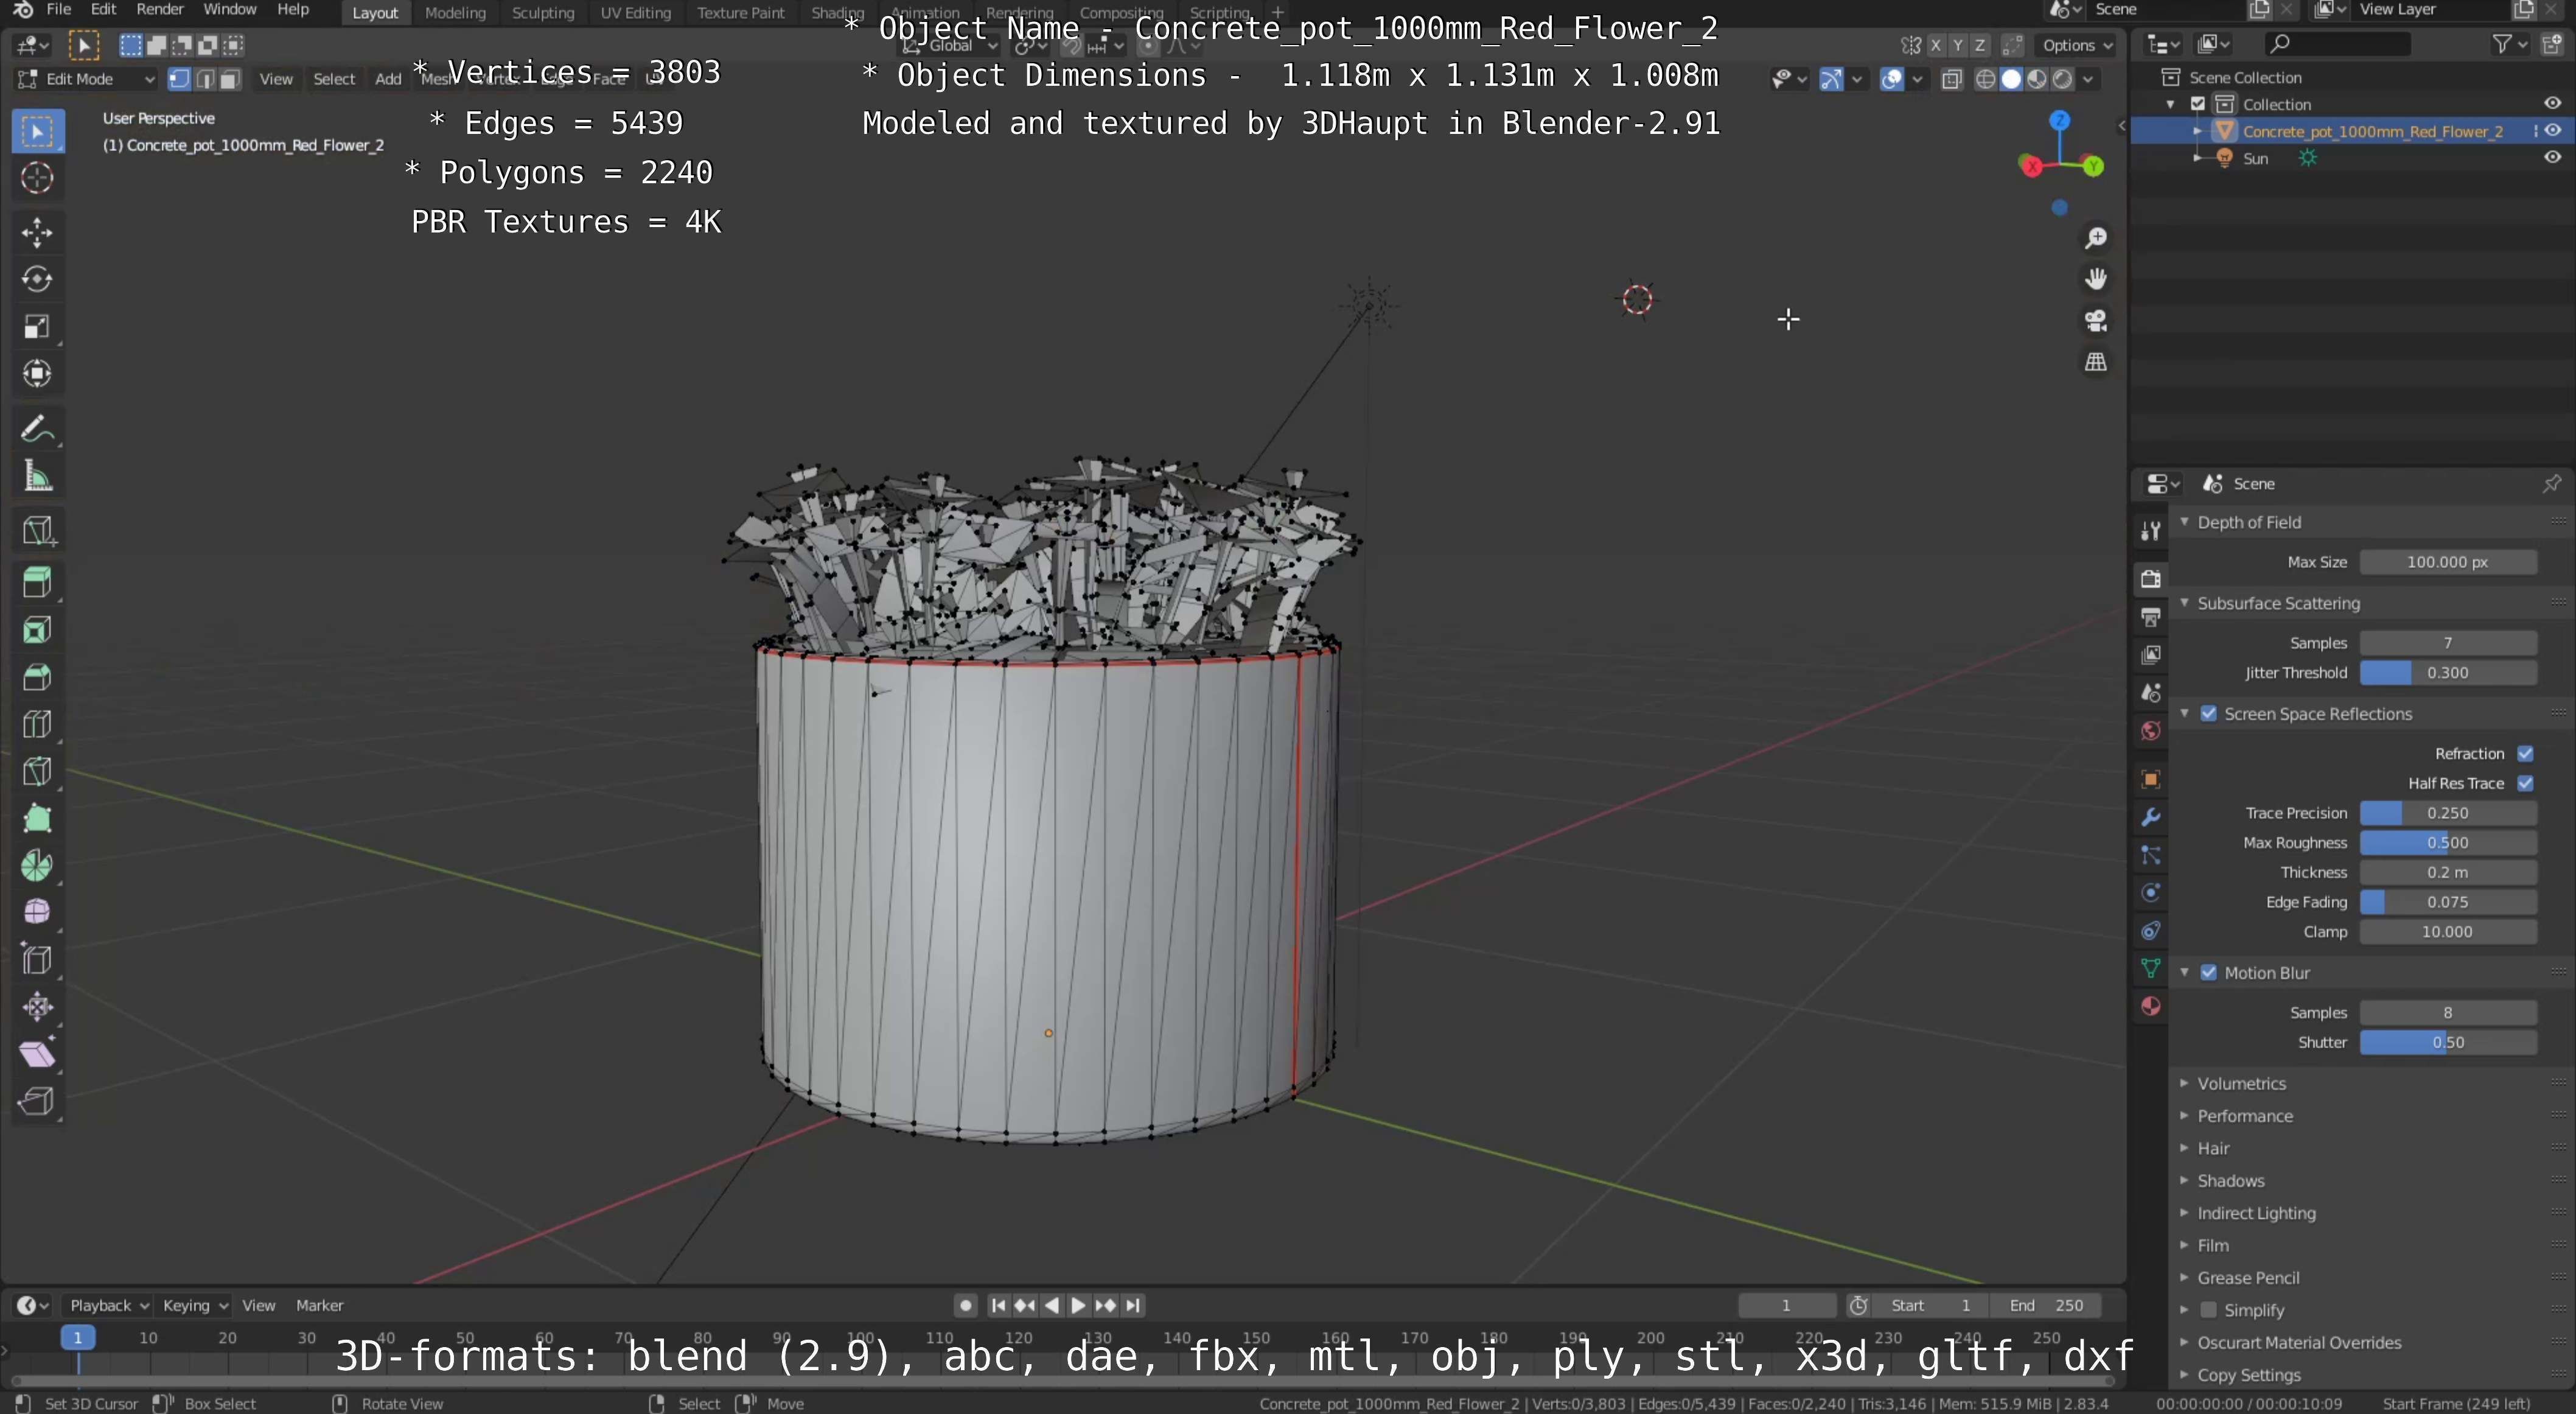Uncheck Half Res Trace

tap(2525, 783)
